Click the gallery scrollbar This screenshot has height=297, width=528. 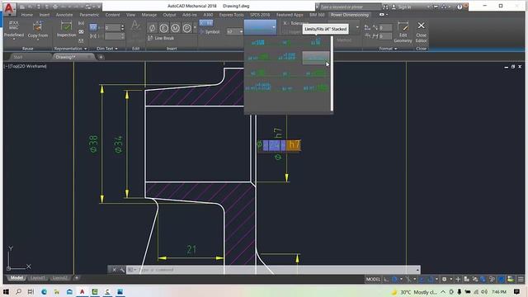click(332, 73)
